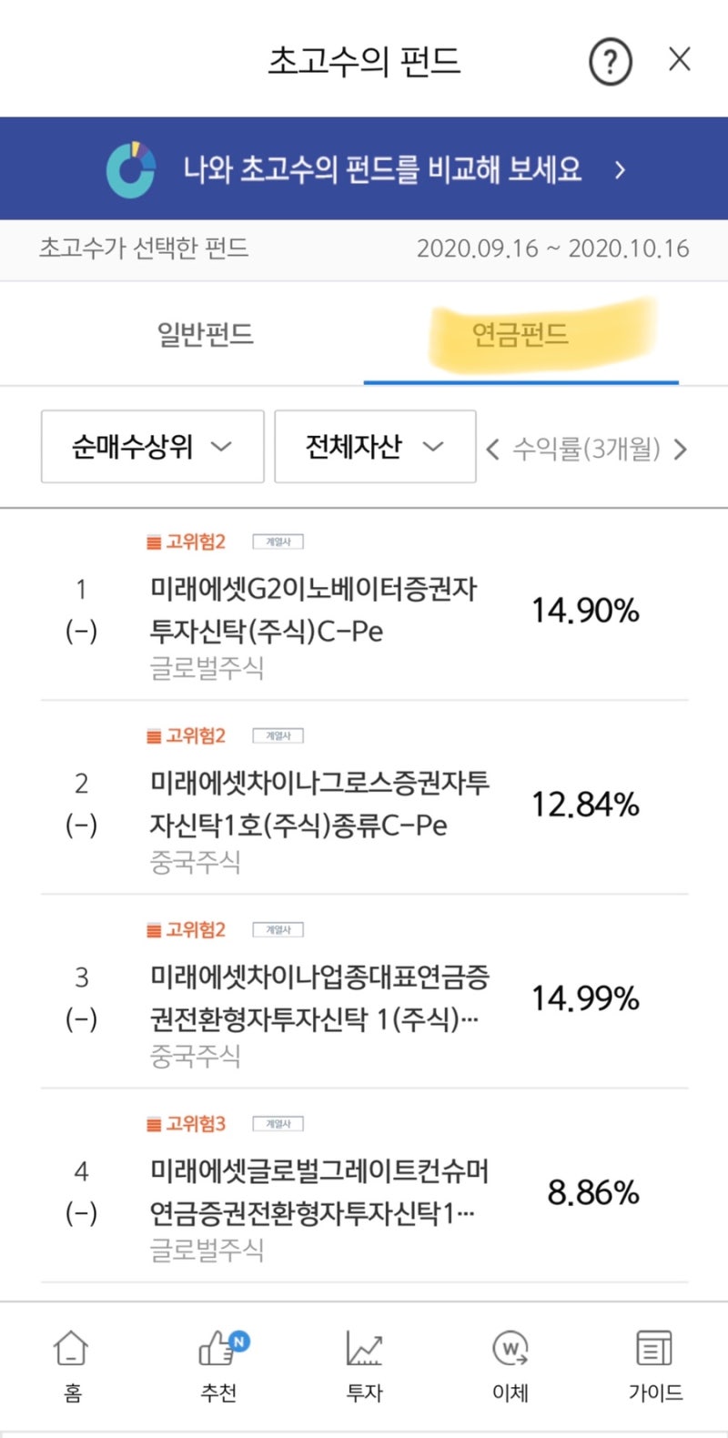Switch to the 일반펀드 tab
The height and width of the screenshot is (1438, 728).
[206, 334]
